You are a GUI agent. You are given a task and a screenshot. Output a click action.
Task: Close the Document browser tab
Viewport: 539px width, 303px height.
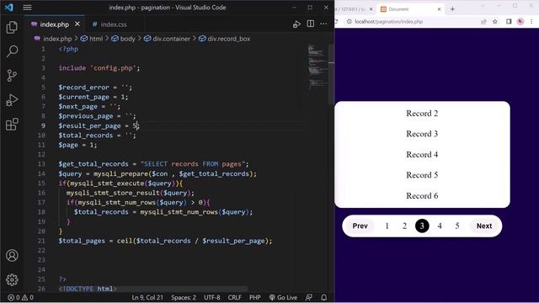point(439,9)
